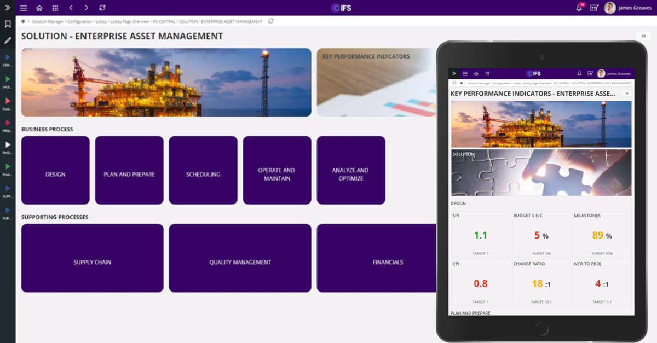Select the bookmark icon in the left sidebar

click(7, 25)
